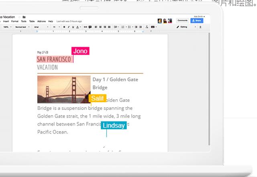The image size is (257, 177).
Task: Click the Comments button
Action: tap(182, 21)
